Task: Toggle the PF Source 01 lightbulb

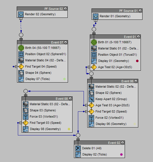Action: (140, 11)
